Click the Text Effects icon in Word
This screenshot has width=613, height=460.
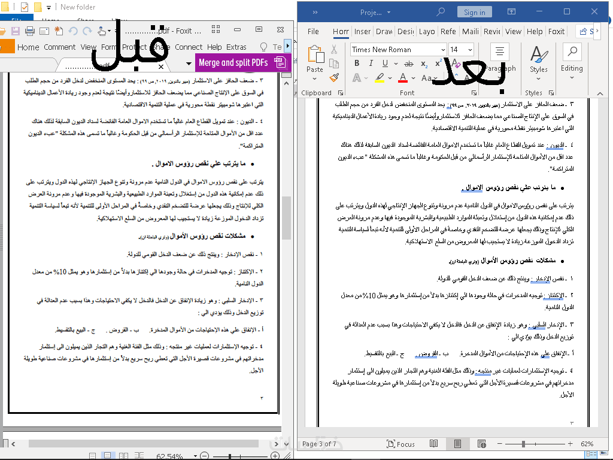pyautogui.click(x=357, y=78)
